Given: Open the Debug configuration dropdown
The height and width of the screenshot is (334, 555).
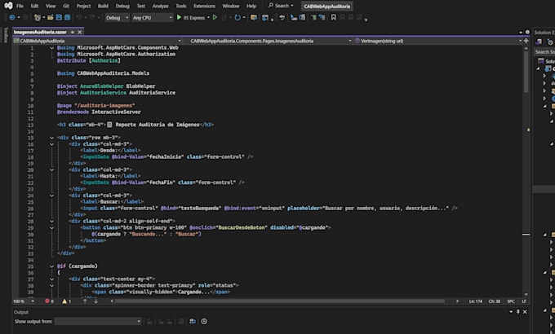Looking at the screenshot, I should pos(117,18).
